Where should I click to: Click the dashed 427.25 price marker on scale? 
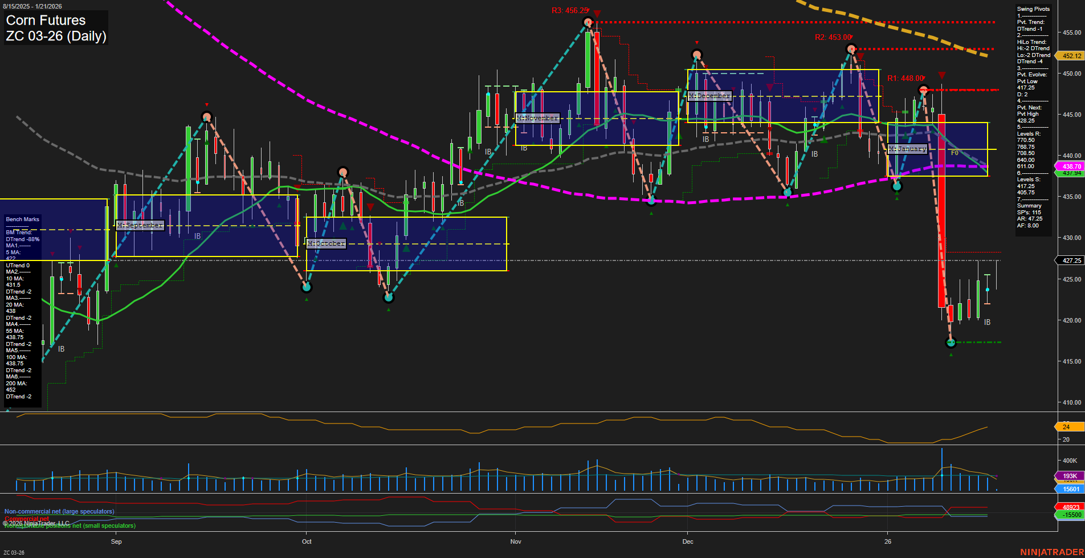(x=1070, y=260)
